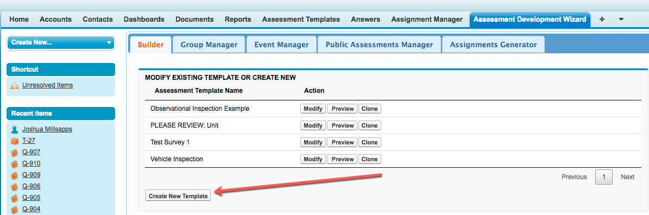Click the warning icon beside Unresolved Items
649x215 pixels.
tap(15, 86)
